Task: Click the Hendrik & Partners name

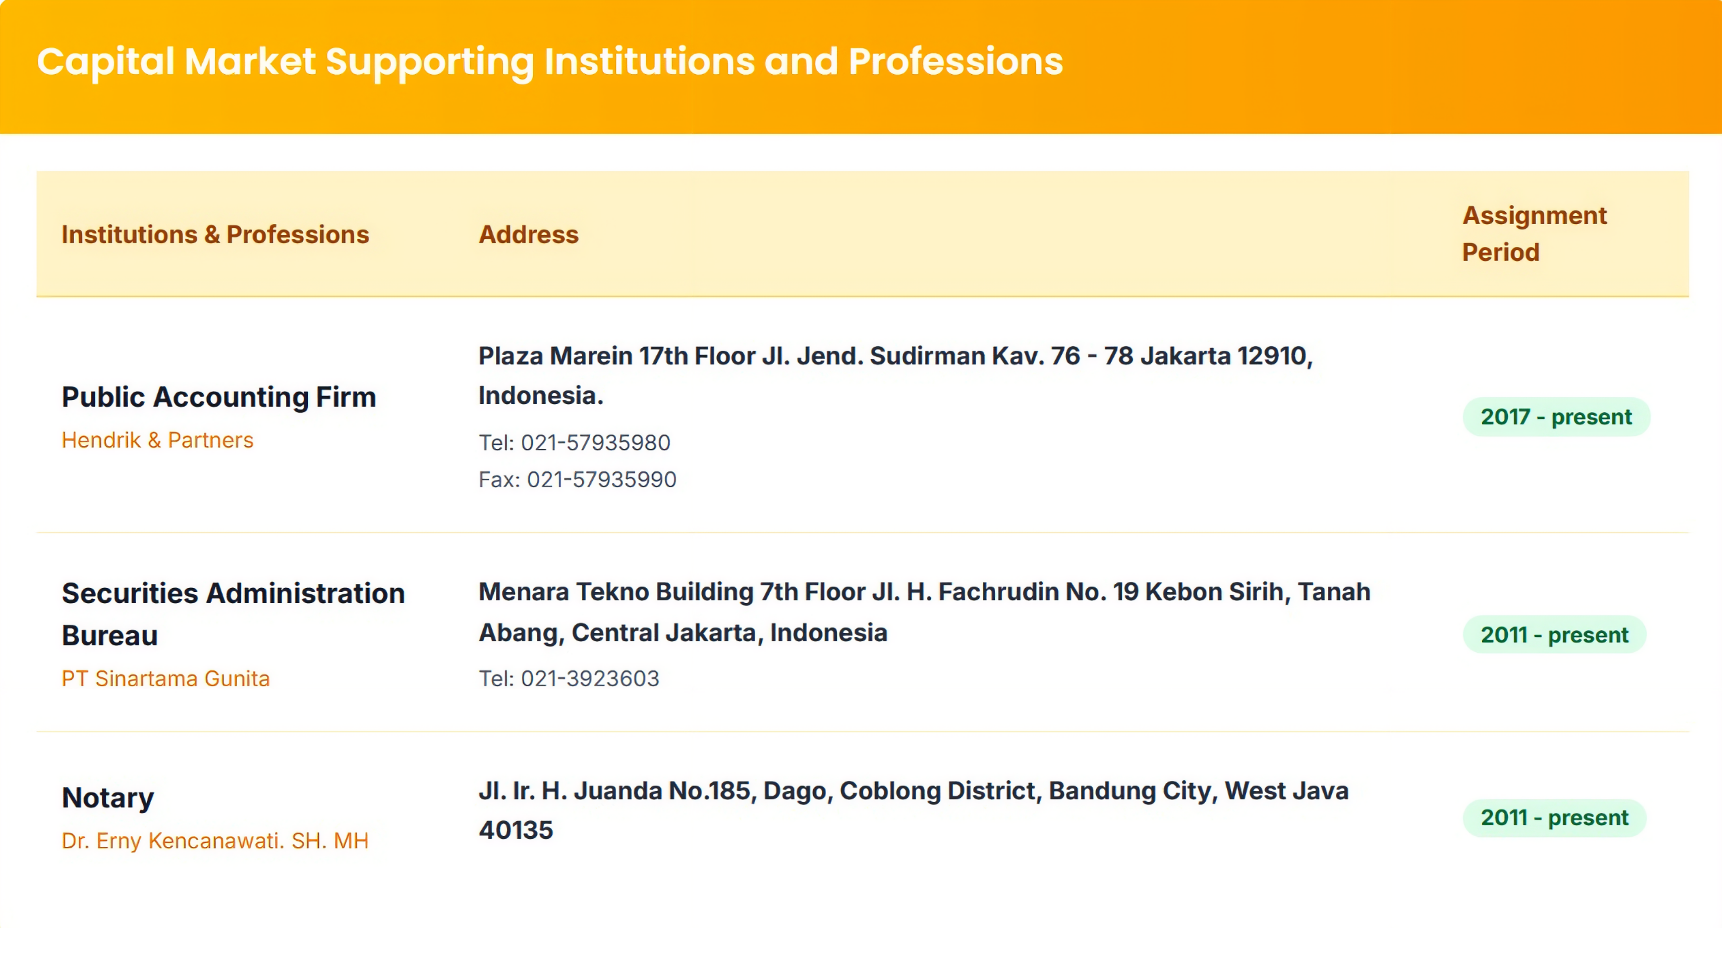Action: tap(158, 440)
